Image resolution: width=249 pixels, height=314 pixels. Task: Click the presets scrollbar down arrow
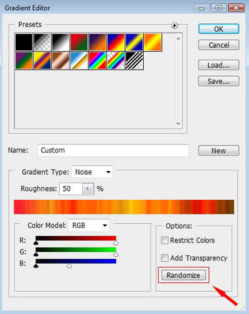click(x=178, y=124)
